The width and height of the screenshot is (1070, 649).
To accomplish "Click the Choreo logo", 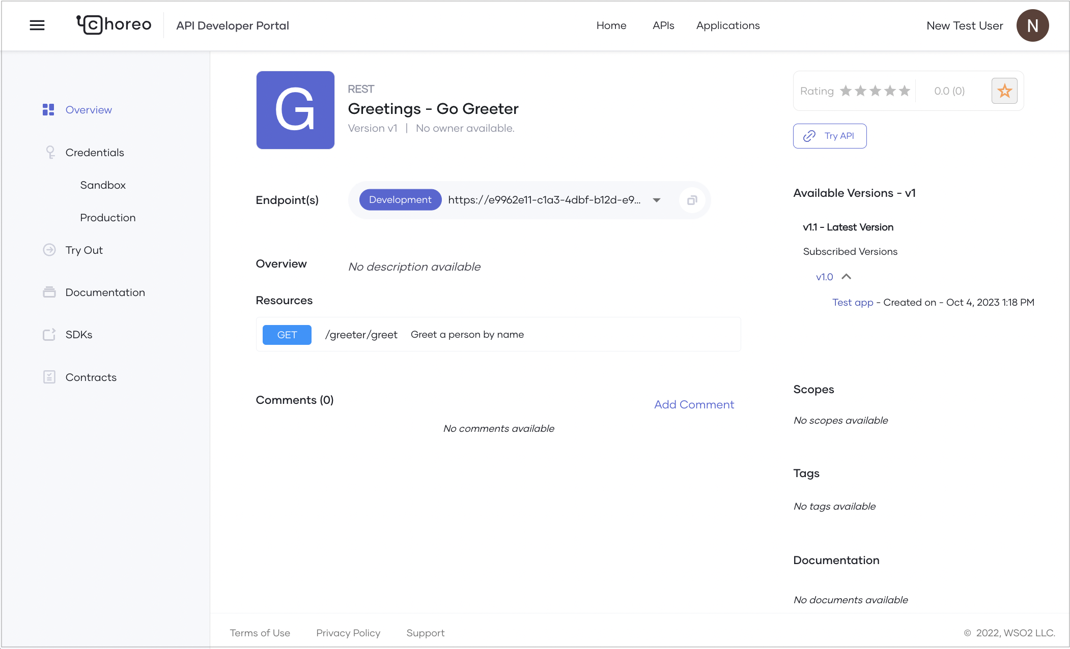I will (x=114, y=25).
